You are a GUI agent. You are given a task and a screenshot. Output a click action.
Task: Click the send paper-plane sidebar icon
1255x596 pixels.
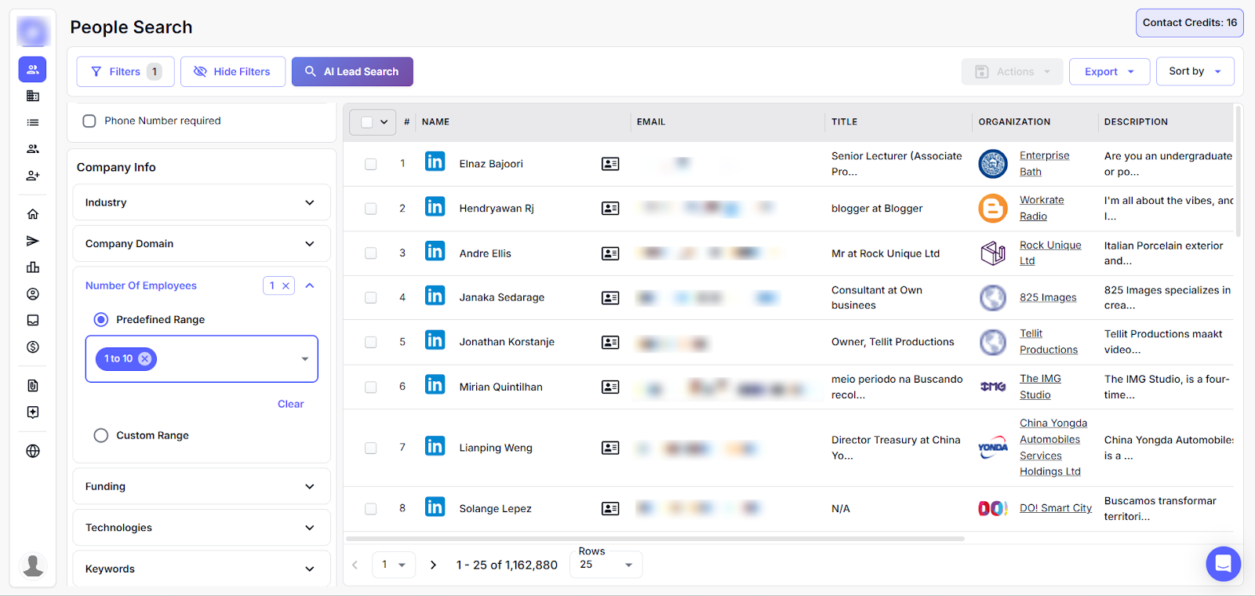(x=33, y=241)
